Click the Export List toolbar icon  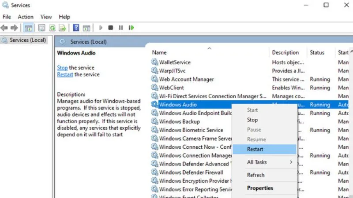(x=63, y=28)
